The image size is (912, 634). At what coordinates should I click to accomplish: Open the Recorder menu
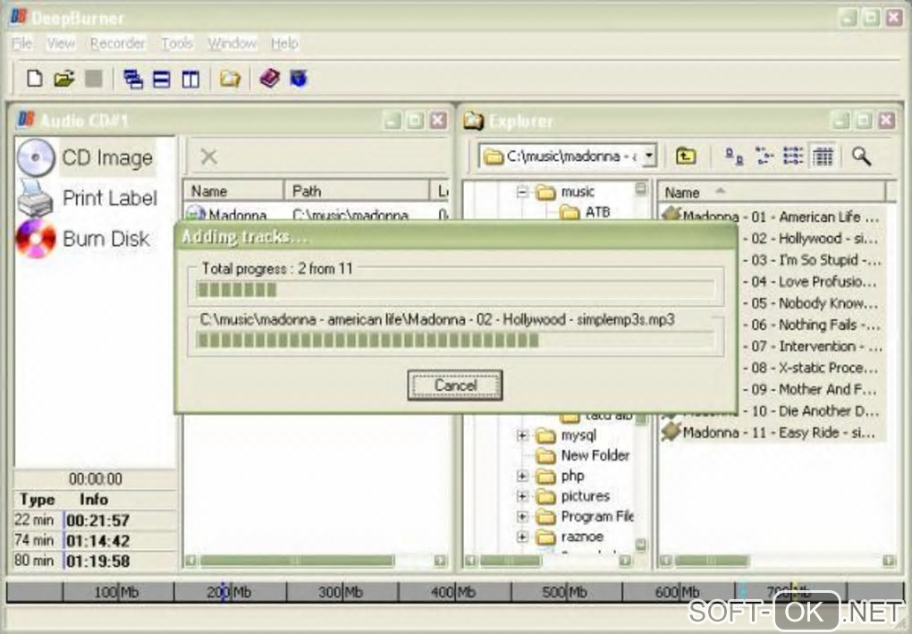tap(117, 44)
